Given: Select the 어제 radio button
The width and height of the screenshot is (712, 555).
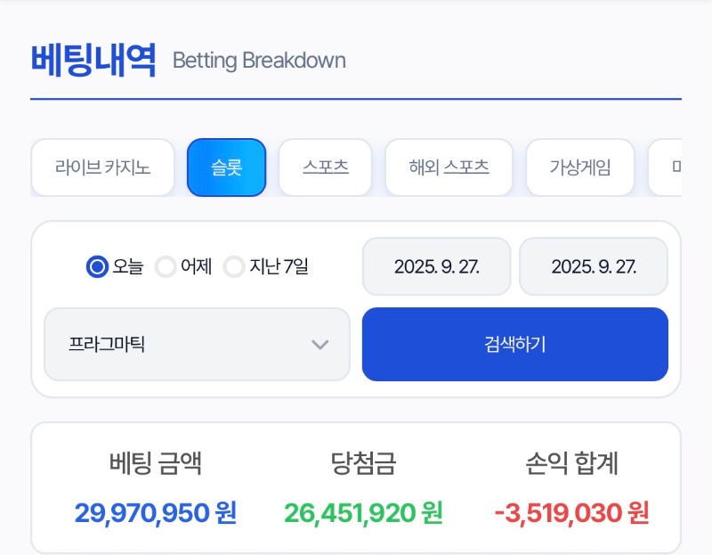Looking at the screenshot, I should (166, 266).
